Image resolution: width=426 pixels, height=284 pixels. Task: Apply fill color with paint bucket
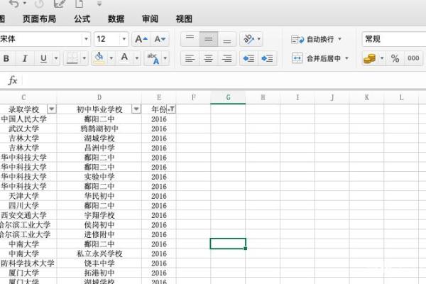pyautogui.click(x=99, y=58)
